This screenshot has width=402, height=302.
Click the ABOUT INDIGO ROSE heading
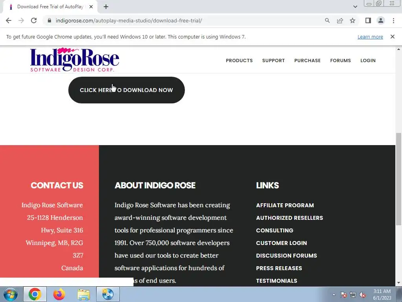[x=155, y=186]
